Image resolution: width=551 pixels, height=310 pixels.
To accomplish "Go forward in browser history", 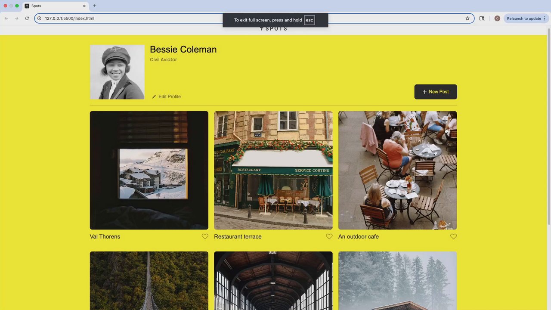I will click(16, 19).
